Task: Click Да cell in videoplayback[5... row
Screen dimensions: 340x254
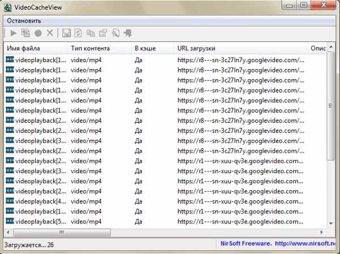Action: coord(138,222)
